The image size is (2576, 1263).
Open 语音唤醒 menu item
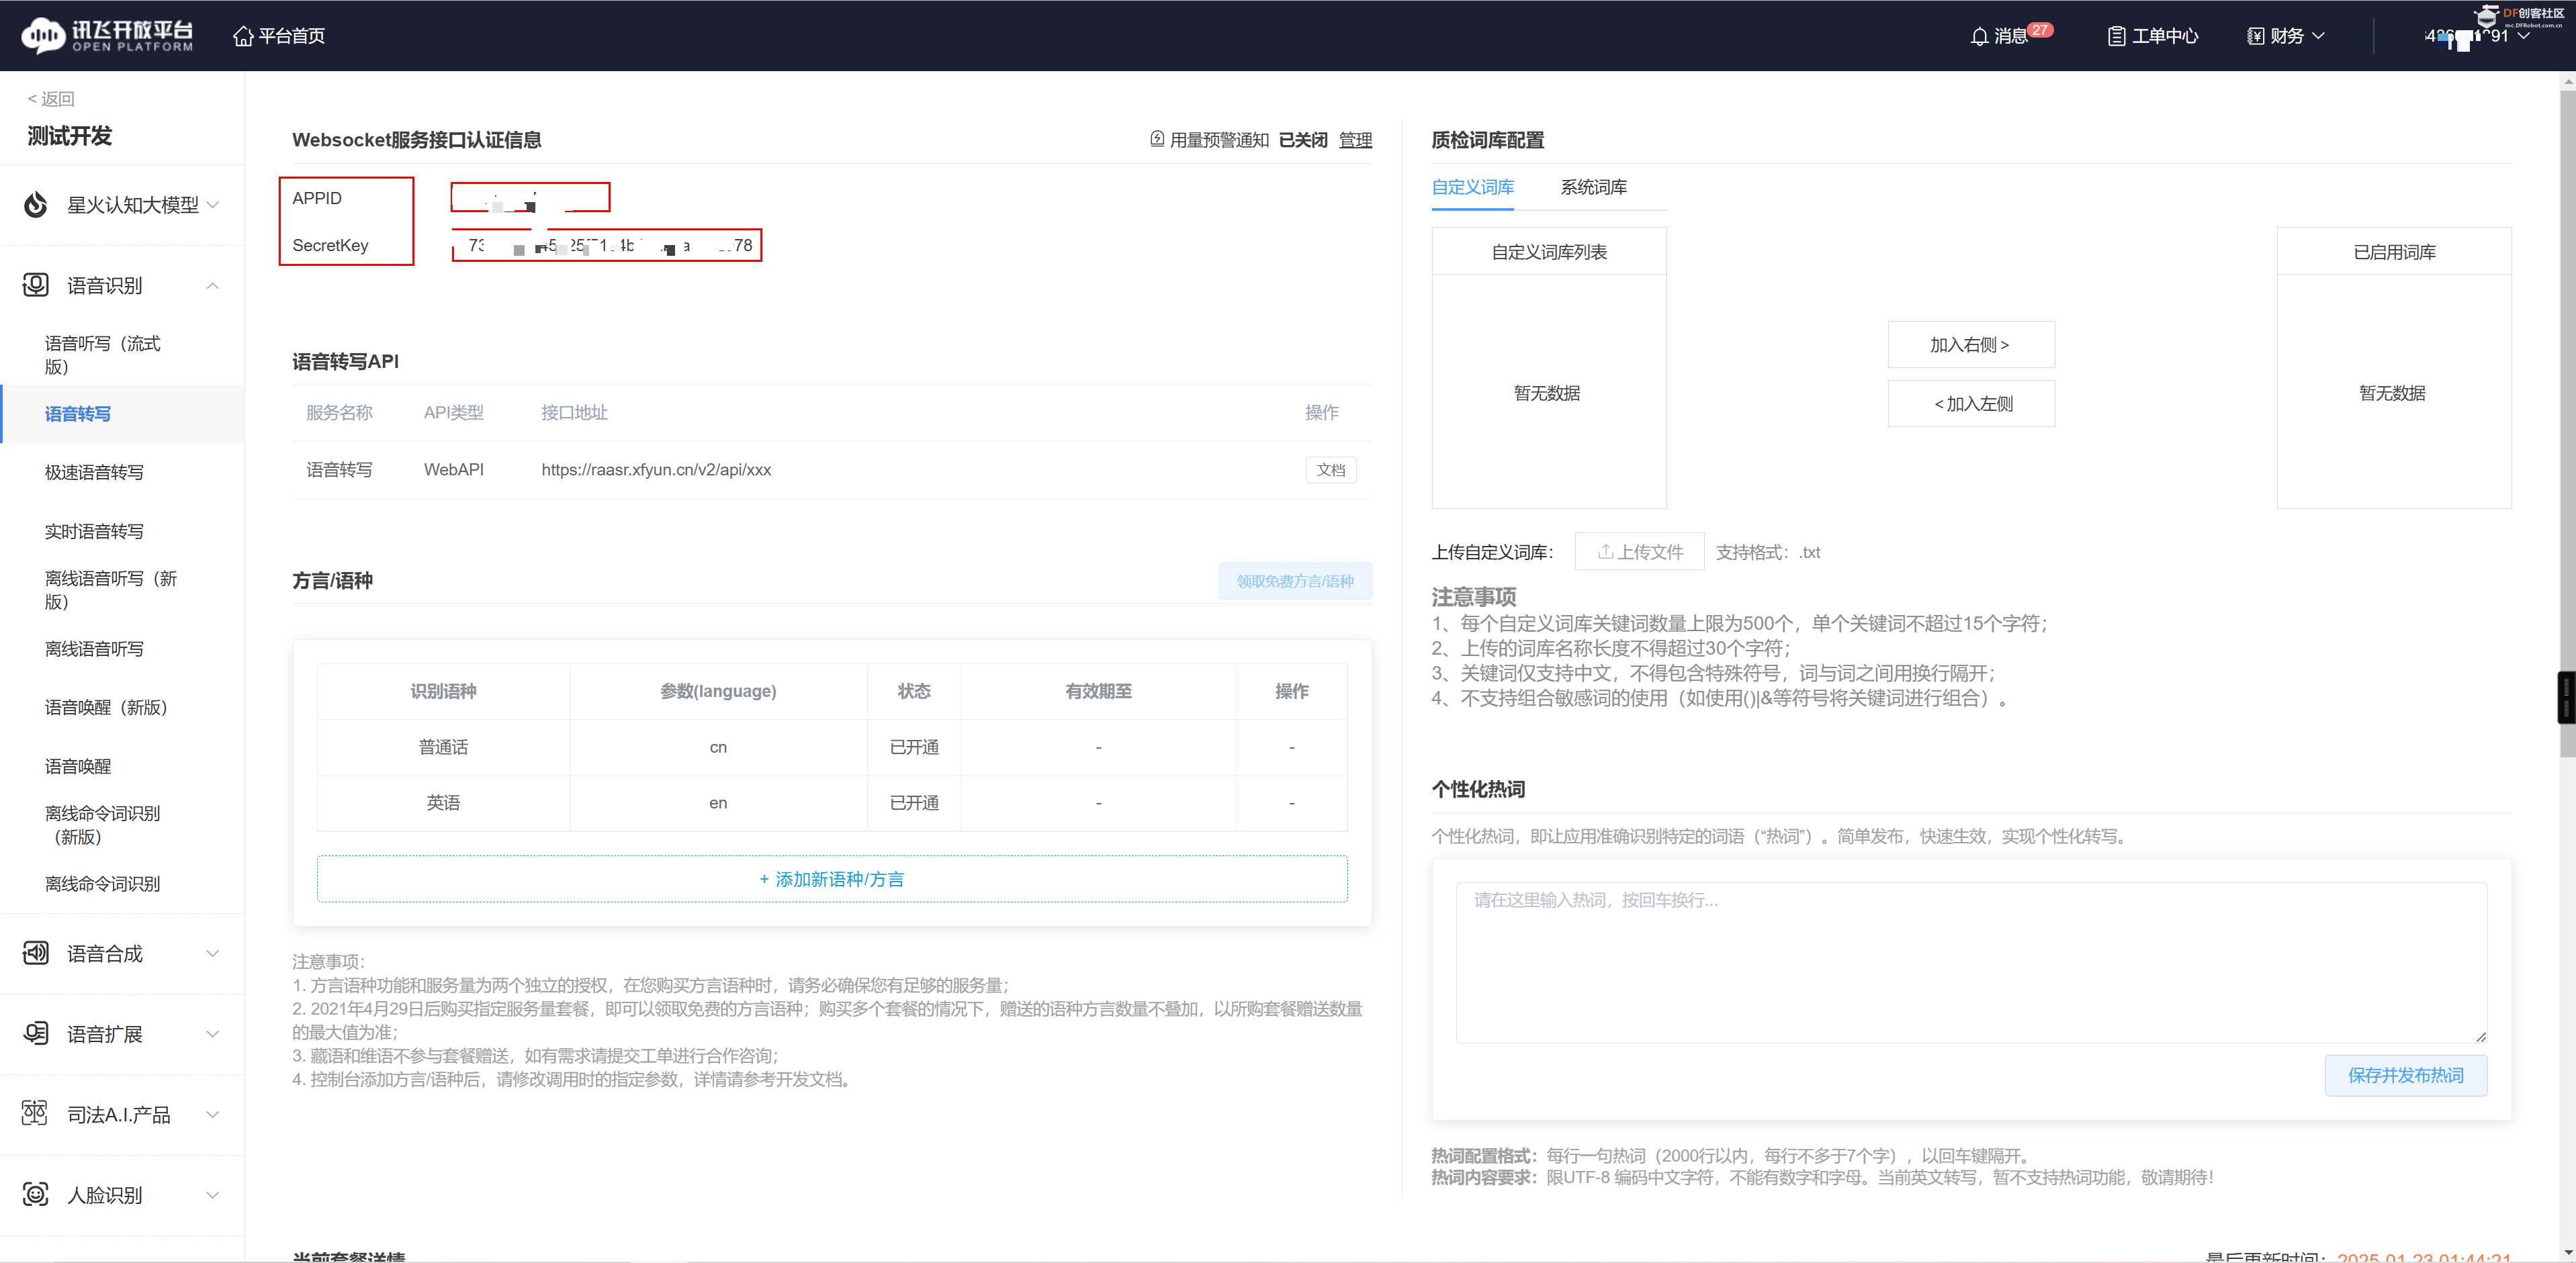(78, 766)
